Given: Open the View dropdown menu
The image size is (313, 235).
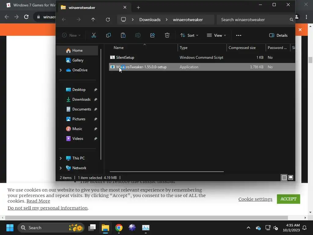Looking at the screenshot, I should pyautogui.click(x=216, y=35).
